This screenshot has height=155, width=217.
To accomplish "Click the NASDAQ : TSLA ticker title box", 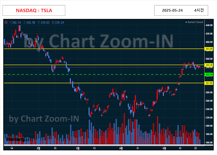I will tap(34, 11).
